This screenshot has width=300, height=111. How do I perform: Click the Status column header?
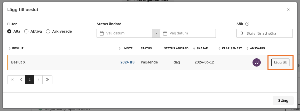(146, 48)
